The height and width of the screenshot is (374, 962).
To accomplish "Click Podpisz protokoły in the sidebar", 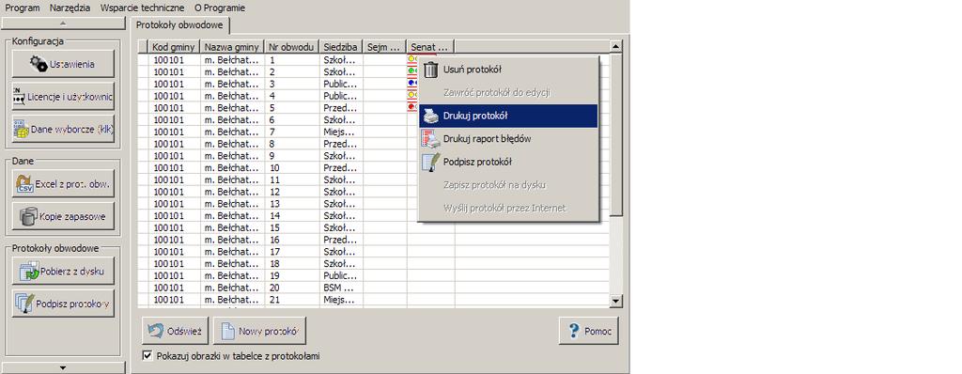I will pos(63,304).
